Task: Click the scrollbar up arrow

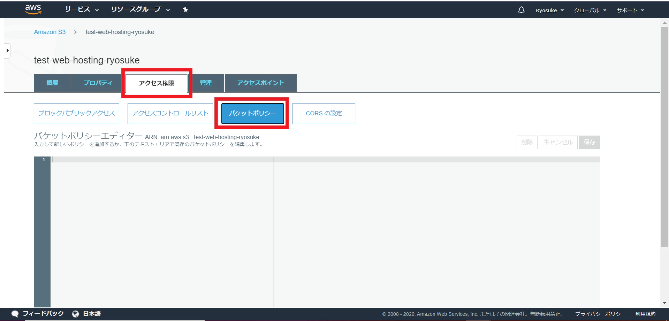Action: point(664,23)
